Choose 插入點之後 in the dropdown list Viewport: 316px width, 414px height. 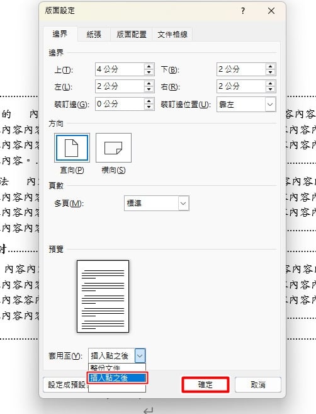pyautogui.click(x=117, y=378)
